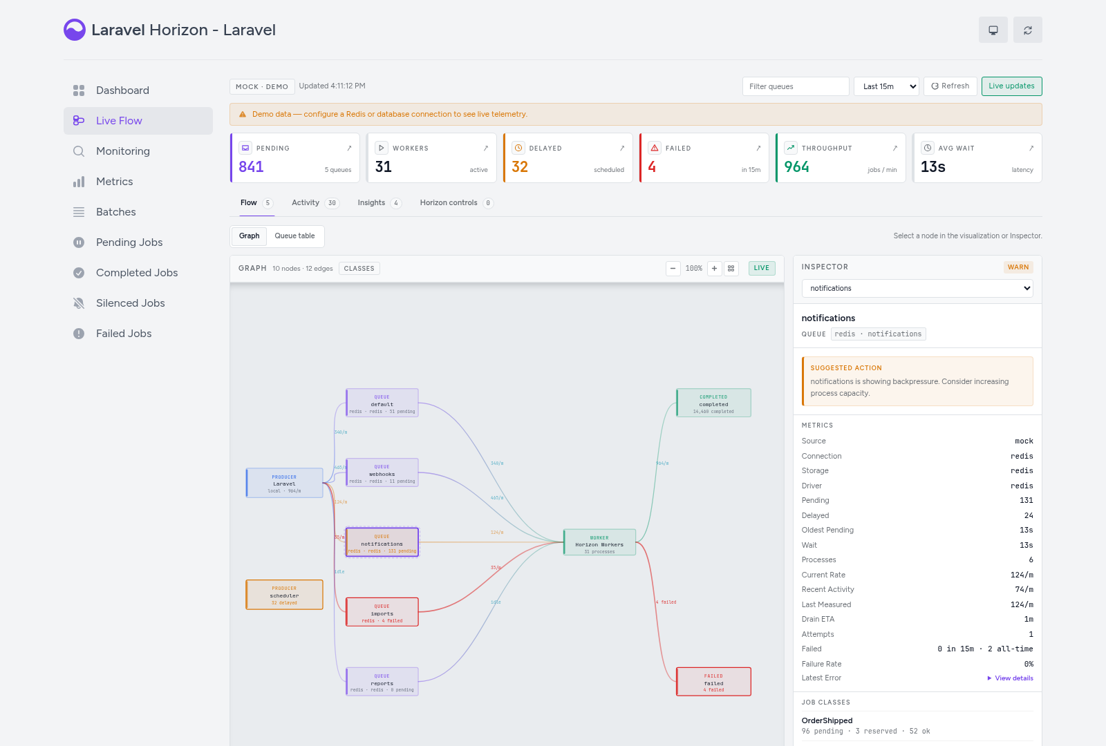Select the Horizon controls tab
Image resolution: width=1106 pixels, height=746 pixels.
pos(456,203)
